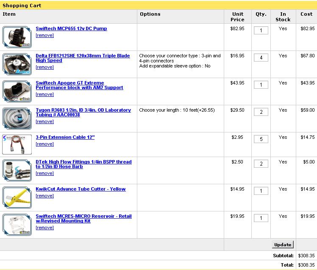Edit quantity field for Delta EFB1212SHE fan
The image size is (317, 270).
pyautogui.click(x=261, y=58)
